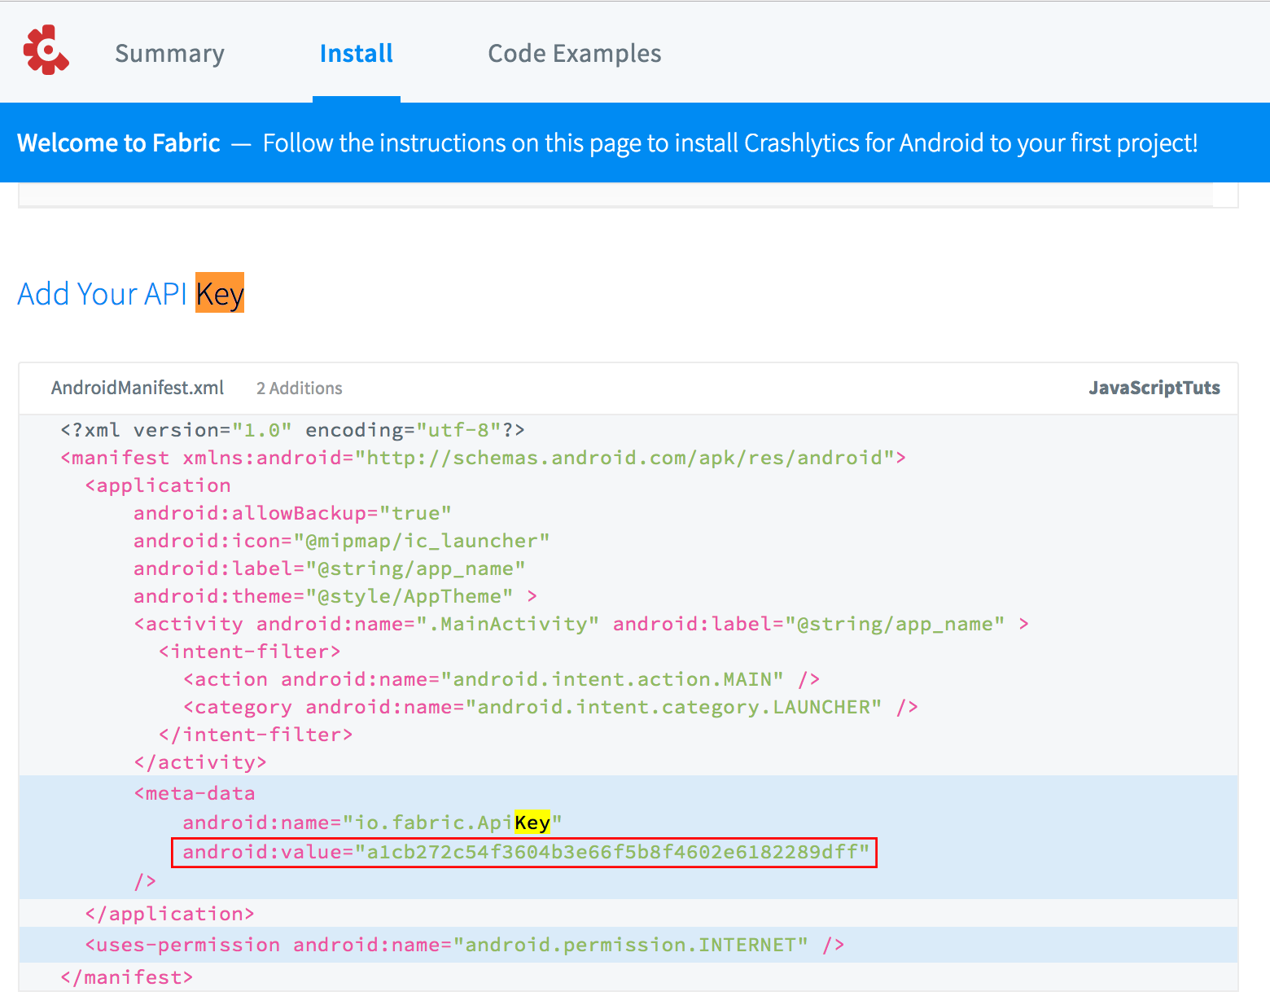Click the opening application tag line

158,485
